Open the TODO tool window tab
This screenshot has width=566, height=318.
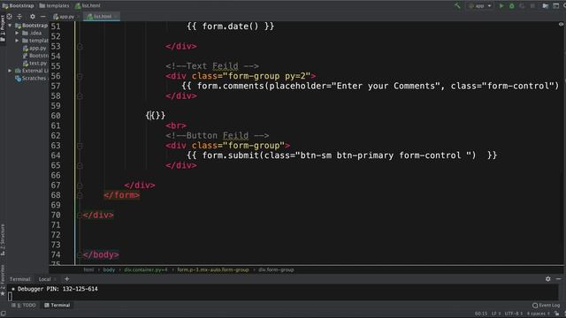pyautogui.click(x=24, y=305)
